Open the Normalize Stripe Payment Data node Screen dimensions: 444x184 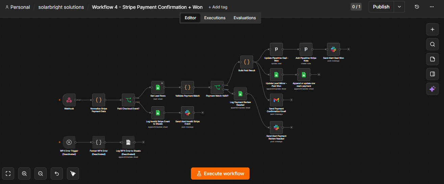click(99, 100)
